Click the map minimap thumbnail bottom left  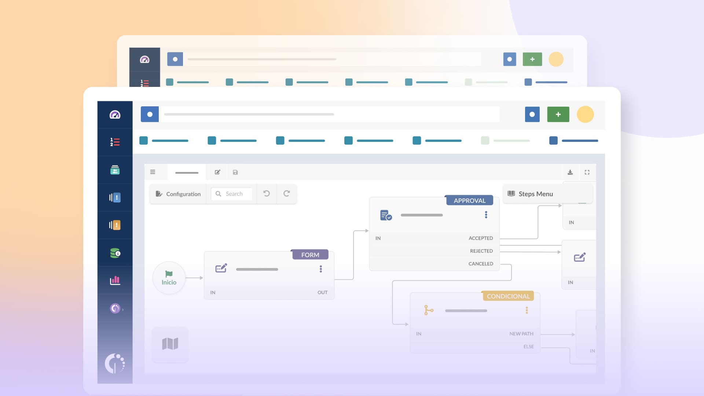169,343
